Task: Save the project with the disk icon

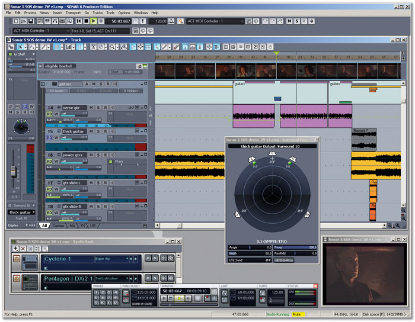Action: (31, 21)
